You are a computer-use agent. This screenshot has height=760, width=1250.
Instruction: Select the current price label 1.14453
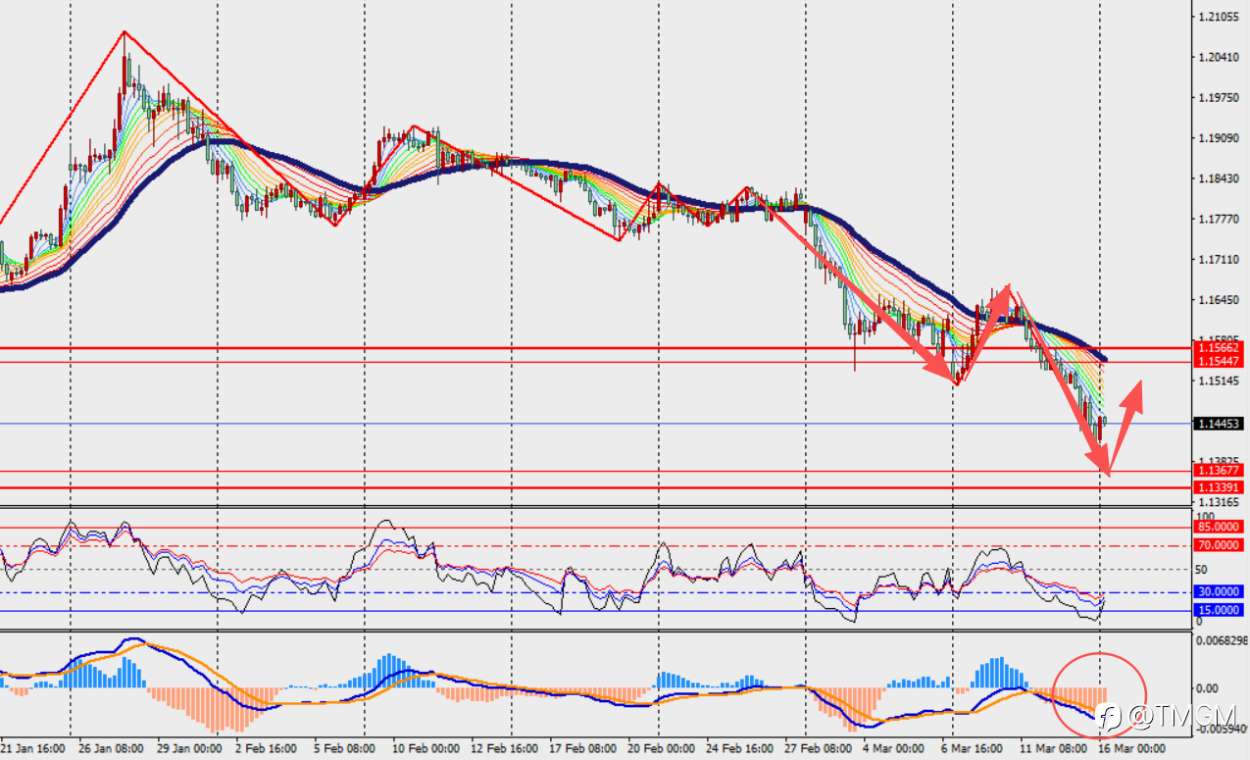coord(1221,424)
